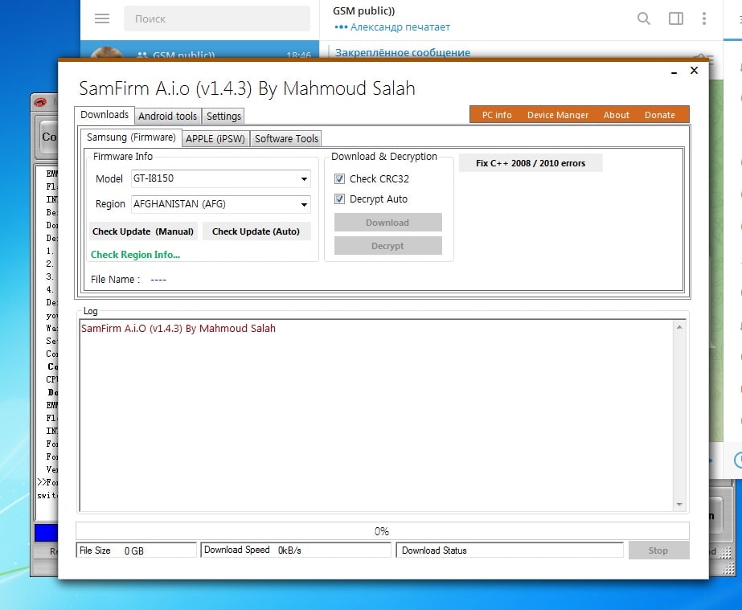742x610 pixels.
Task: Switch to Android tools tab
Action: click(x=167, y=117)
